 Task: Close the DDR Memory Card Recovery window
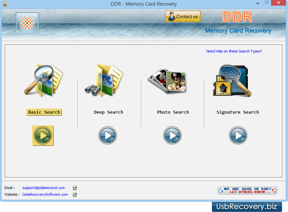(278, 3)
